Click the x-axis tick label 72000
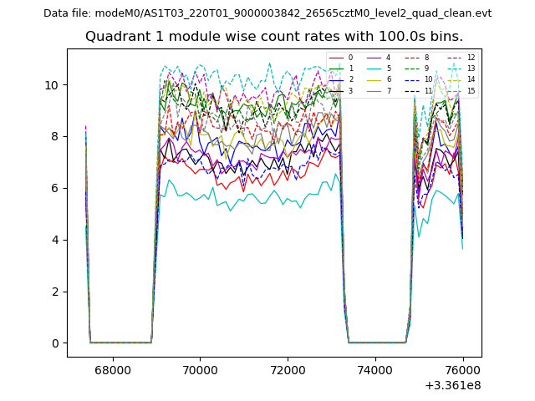 tap(288, 370)
